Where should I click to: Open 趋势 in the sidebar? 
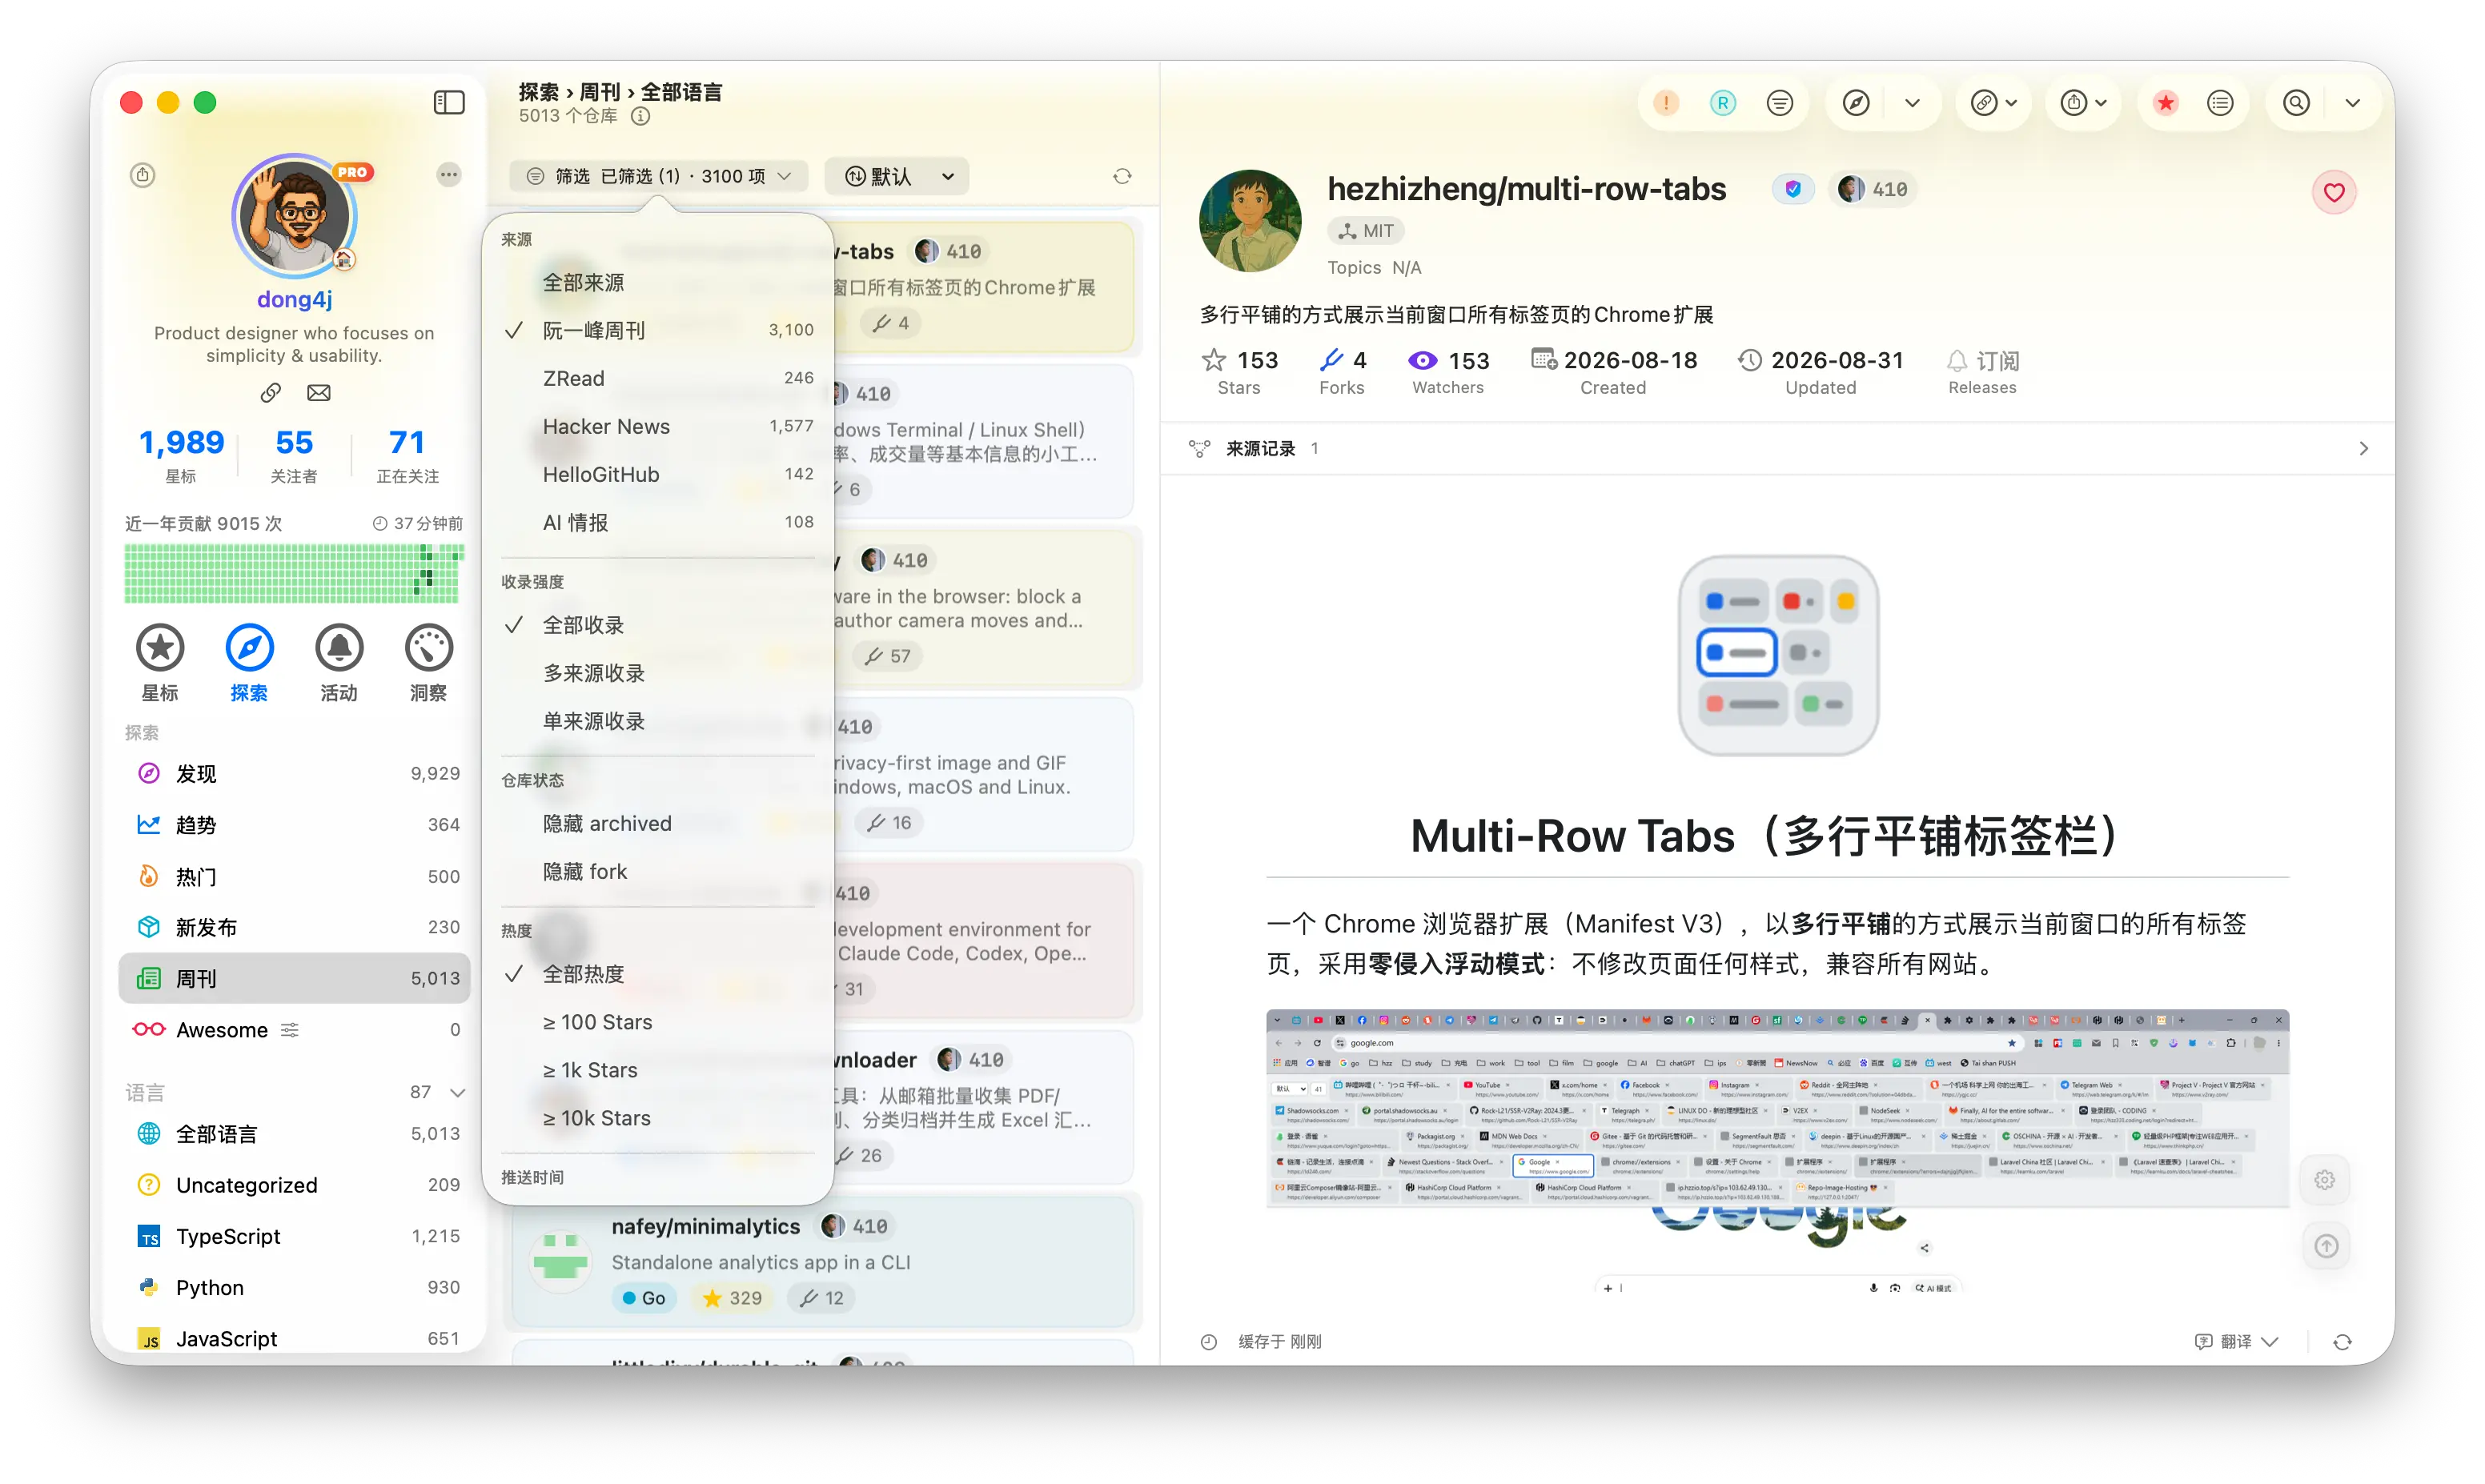[x=295, y=825]
